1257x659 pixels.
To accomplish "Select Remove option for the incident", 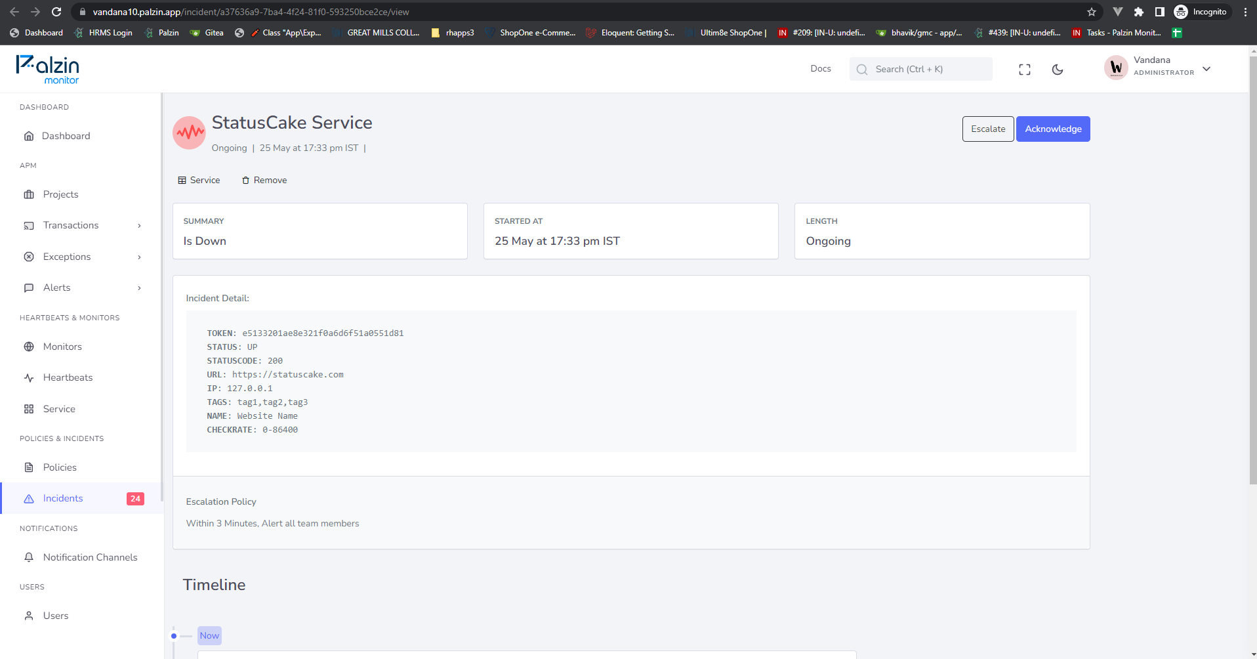I will point(264,181).
